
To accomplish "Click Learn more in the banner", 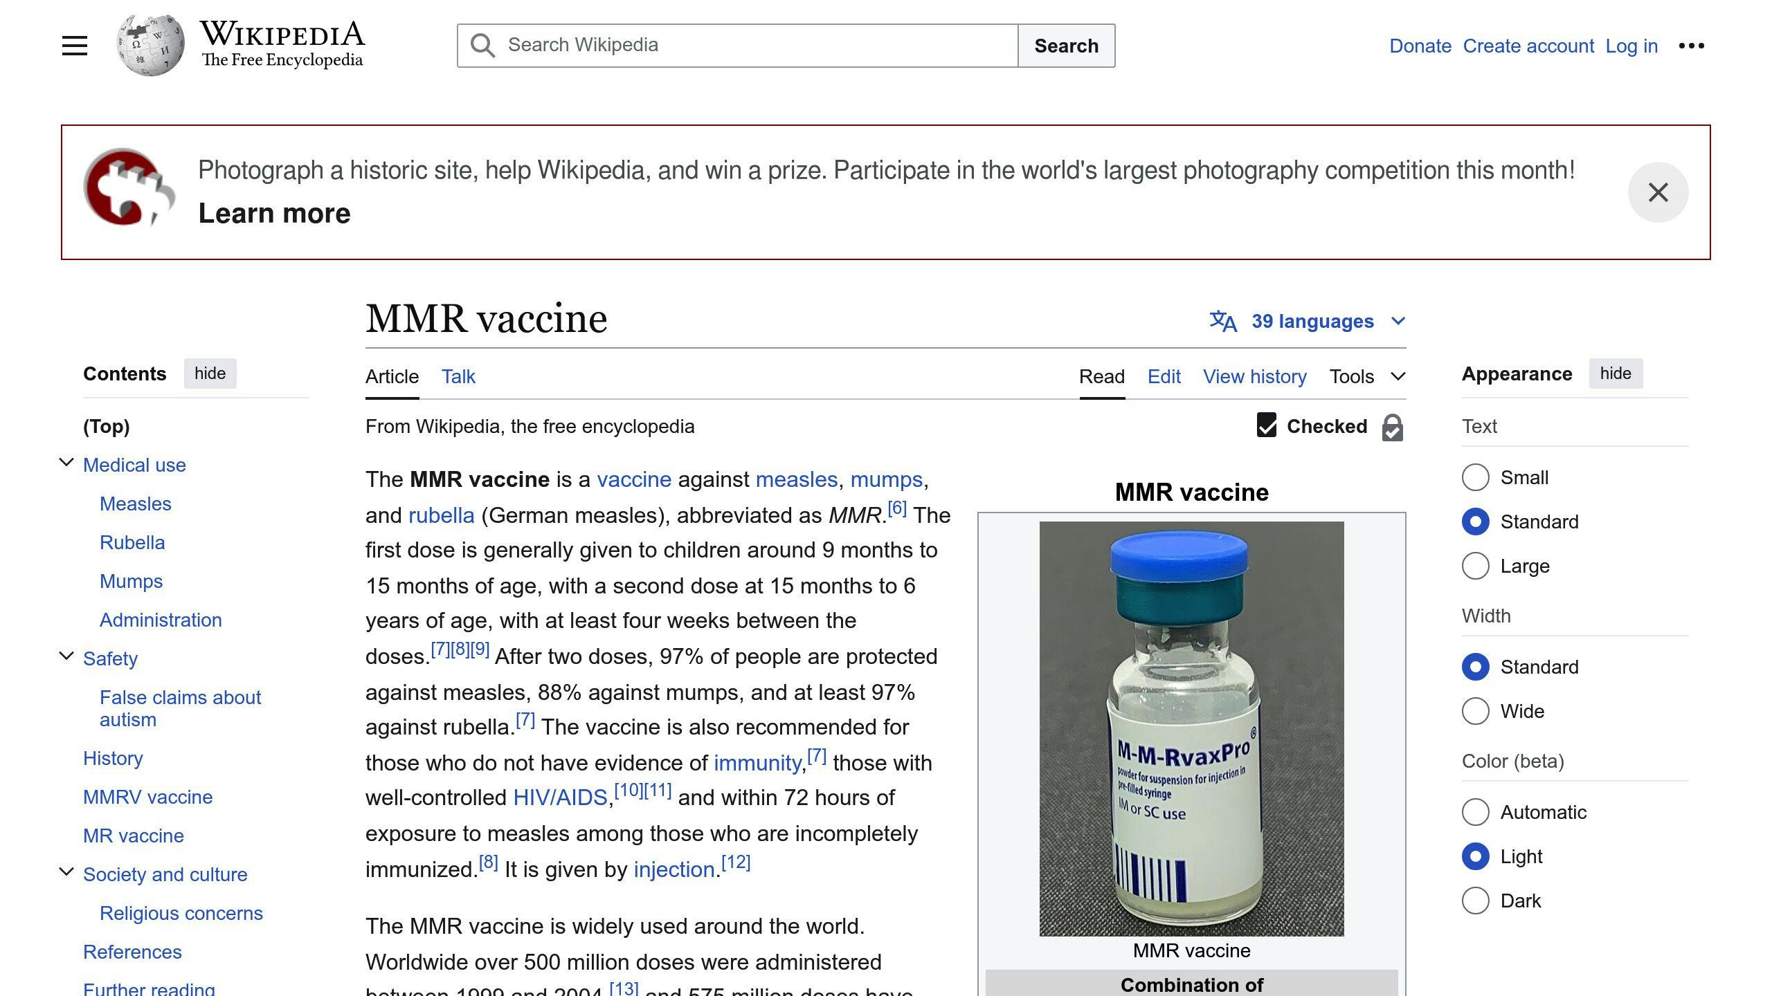I will pos(274,213).
